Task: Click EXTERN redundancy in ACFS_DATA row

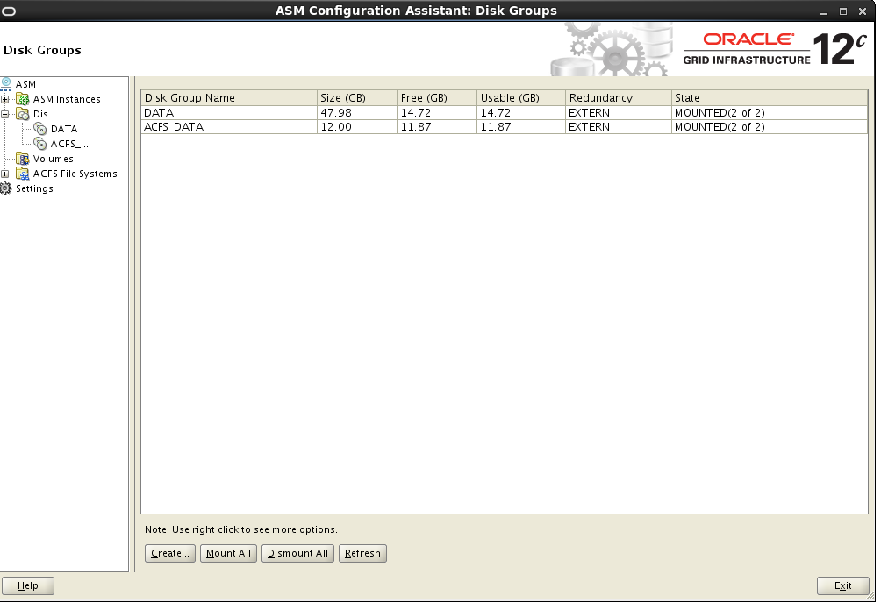Action: 619,127
